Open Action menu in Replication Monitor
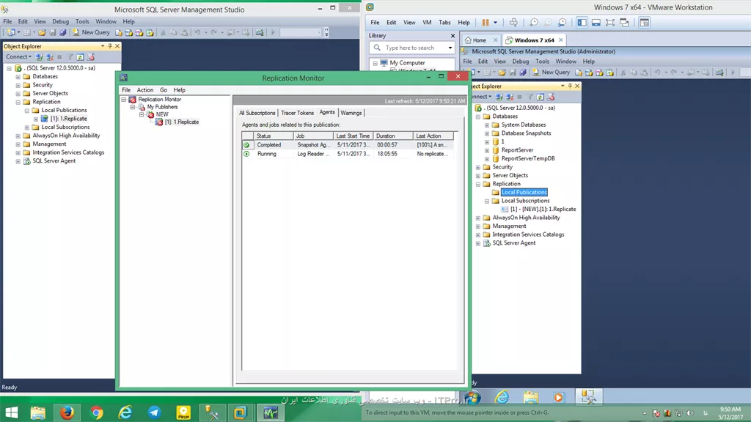This screenshot has width=751, height=422. click(145, 90)
